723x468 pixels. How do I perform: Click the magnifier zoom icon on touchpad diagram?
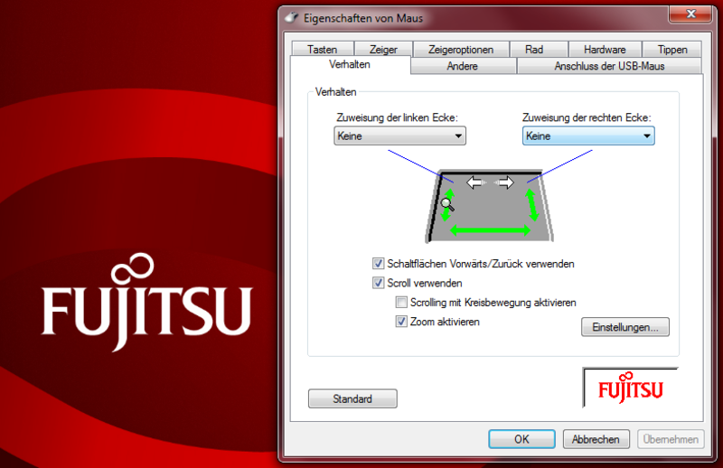[x=447, y=204]
